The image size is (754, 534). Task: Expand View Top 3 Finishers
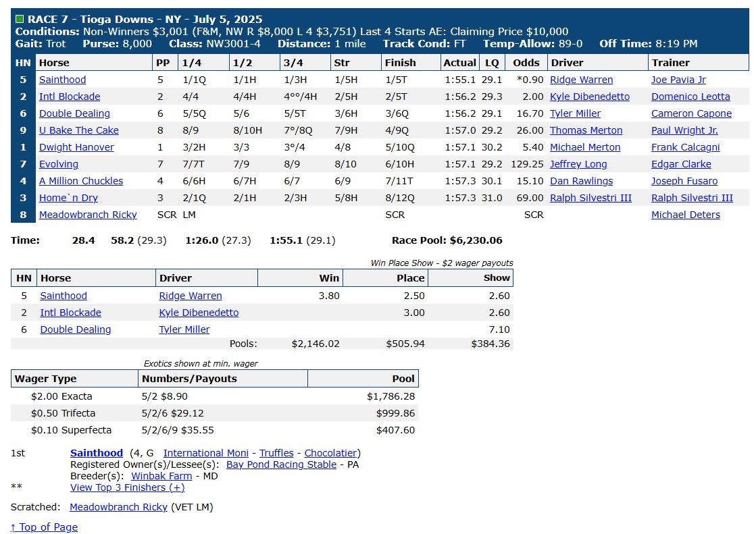[128, 487]
